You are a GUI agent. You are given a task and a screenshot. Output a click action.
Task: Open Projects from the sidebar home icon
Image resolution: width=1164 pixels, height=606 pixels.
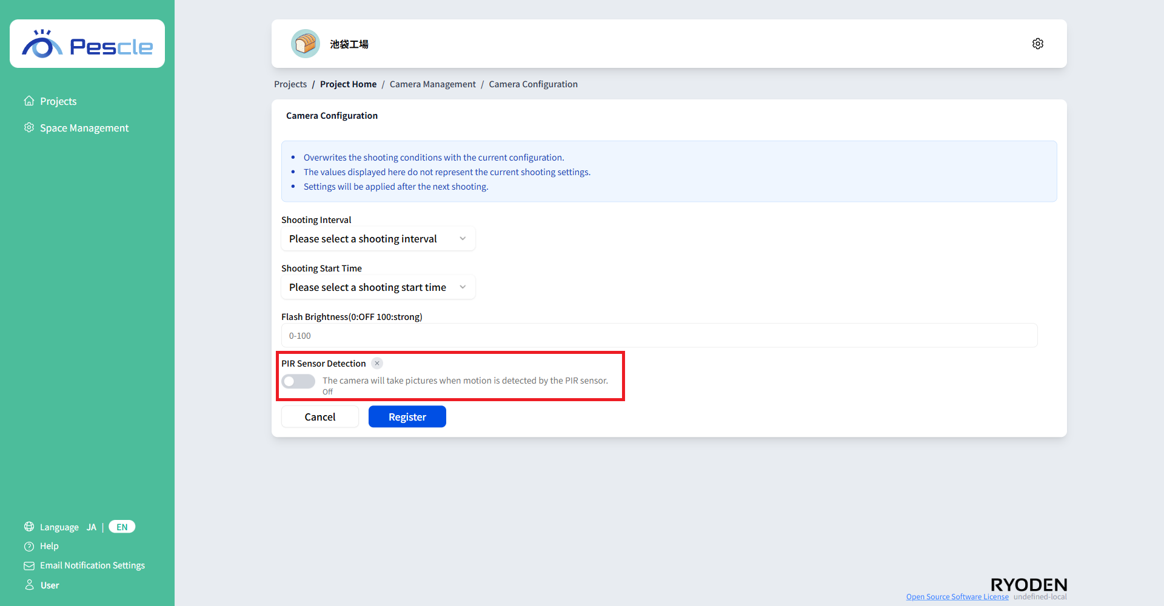tap(28, 101)
